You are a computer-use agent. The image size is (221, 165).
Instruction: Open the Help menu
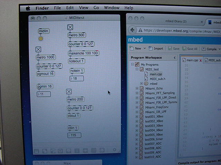(x=129, y=8)
